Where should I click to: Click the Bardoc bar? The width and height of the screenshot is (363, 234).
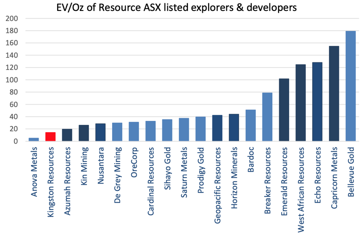[250, 125]
